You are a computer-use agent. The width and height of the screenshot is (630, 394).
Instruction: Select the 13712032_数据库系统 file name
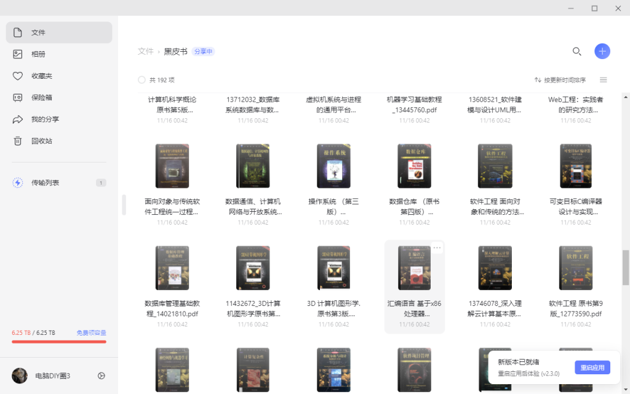click(253, 105)
